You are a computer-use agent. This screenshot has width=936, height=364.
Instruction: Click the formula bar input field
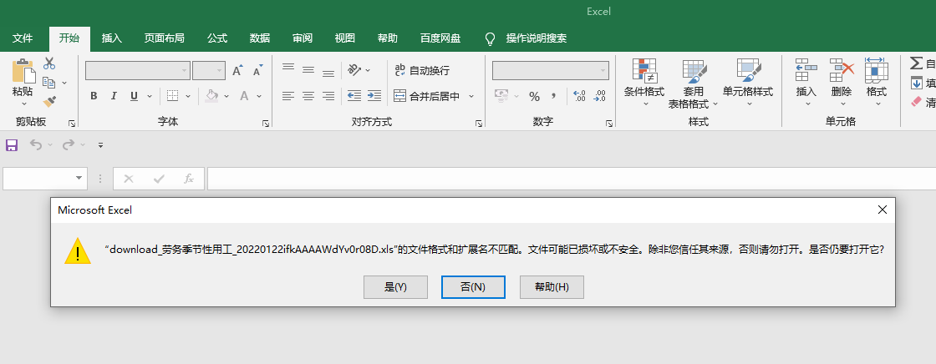pyautogui.click(x=572, y=179)
